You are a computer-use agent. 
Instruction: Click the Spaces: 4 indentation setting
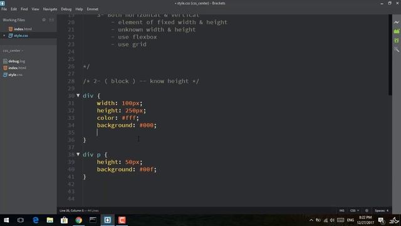pos(382,211)
